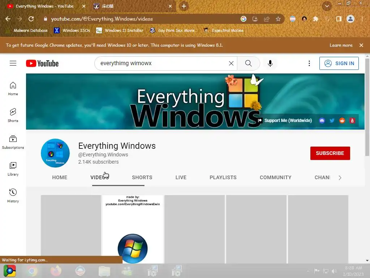The width and height of the screenshot is (370, 278).
Task: Click the @Everything.Windows channel handle
Action: click(103, 155)
